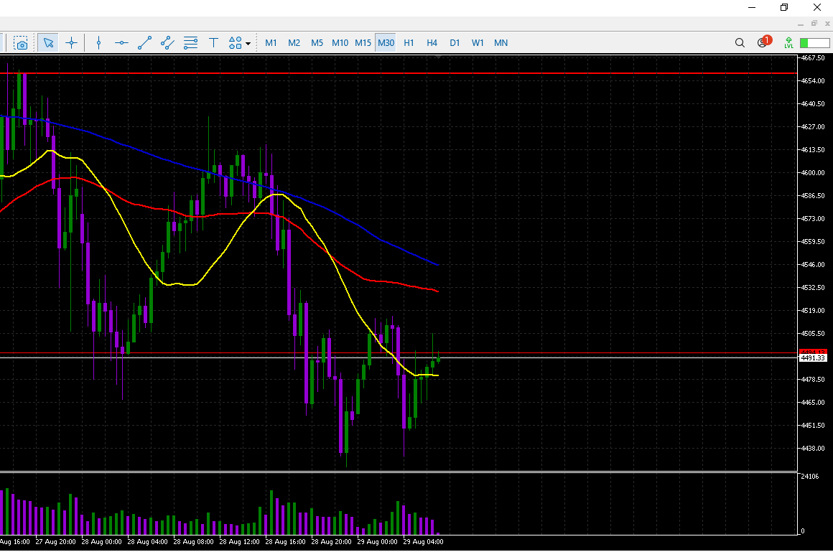Pick the Fibonacci retracement tool

pyautogui.click(x=190, y=43)
